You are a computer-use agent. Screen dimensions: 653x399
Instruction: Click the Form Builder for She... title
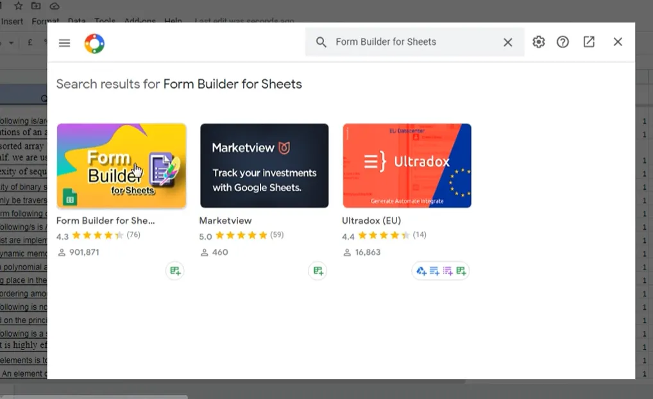pyautogui.click(x=105, y=221)
